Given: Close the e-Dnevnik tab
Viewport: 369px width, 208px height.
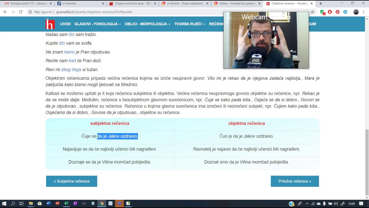Looking at the screenshot, I should [103, 3].
